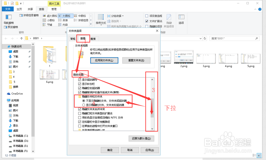Open Group by options

tap(115, 16)
